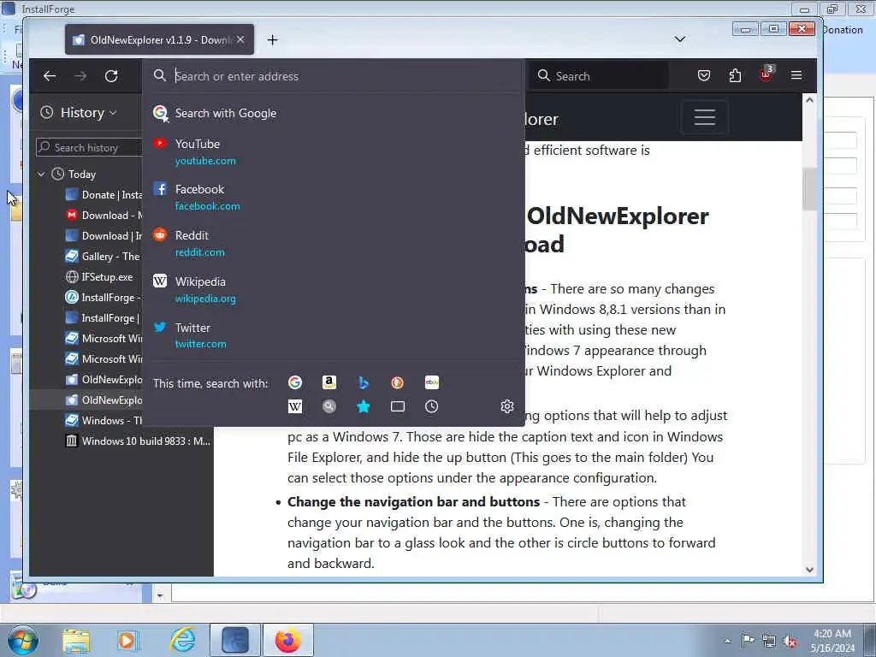Open the list all tabs dropdown

[x=679, y=39]
